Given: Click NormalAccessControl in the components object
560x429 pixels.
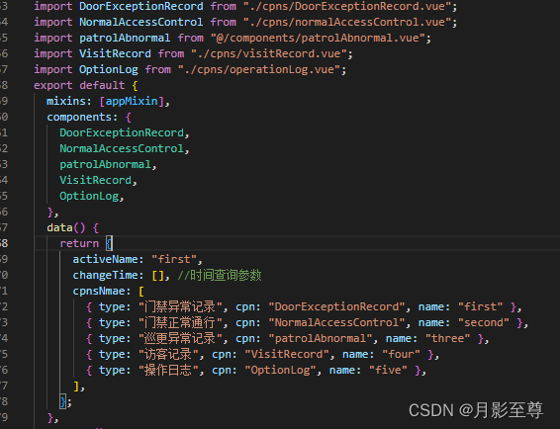Looking at the screenshot, I should coord(122,148).
